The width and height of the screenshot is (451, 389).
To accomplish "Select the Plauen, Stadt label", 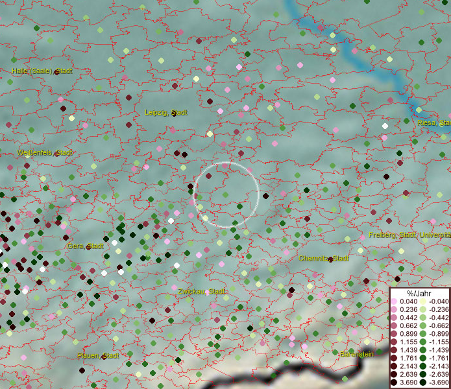I will tap(98, 355).
